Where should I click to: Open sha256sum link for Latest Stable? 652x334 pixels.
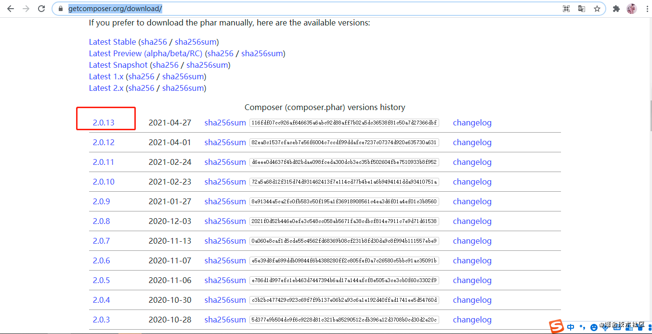(196, 42)
